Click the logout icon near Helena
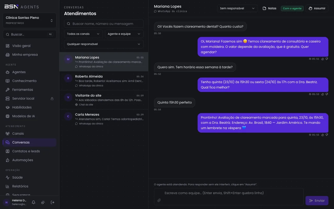The image size is (334, 209). (x=52, y=202)
